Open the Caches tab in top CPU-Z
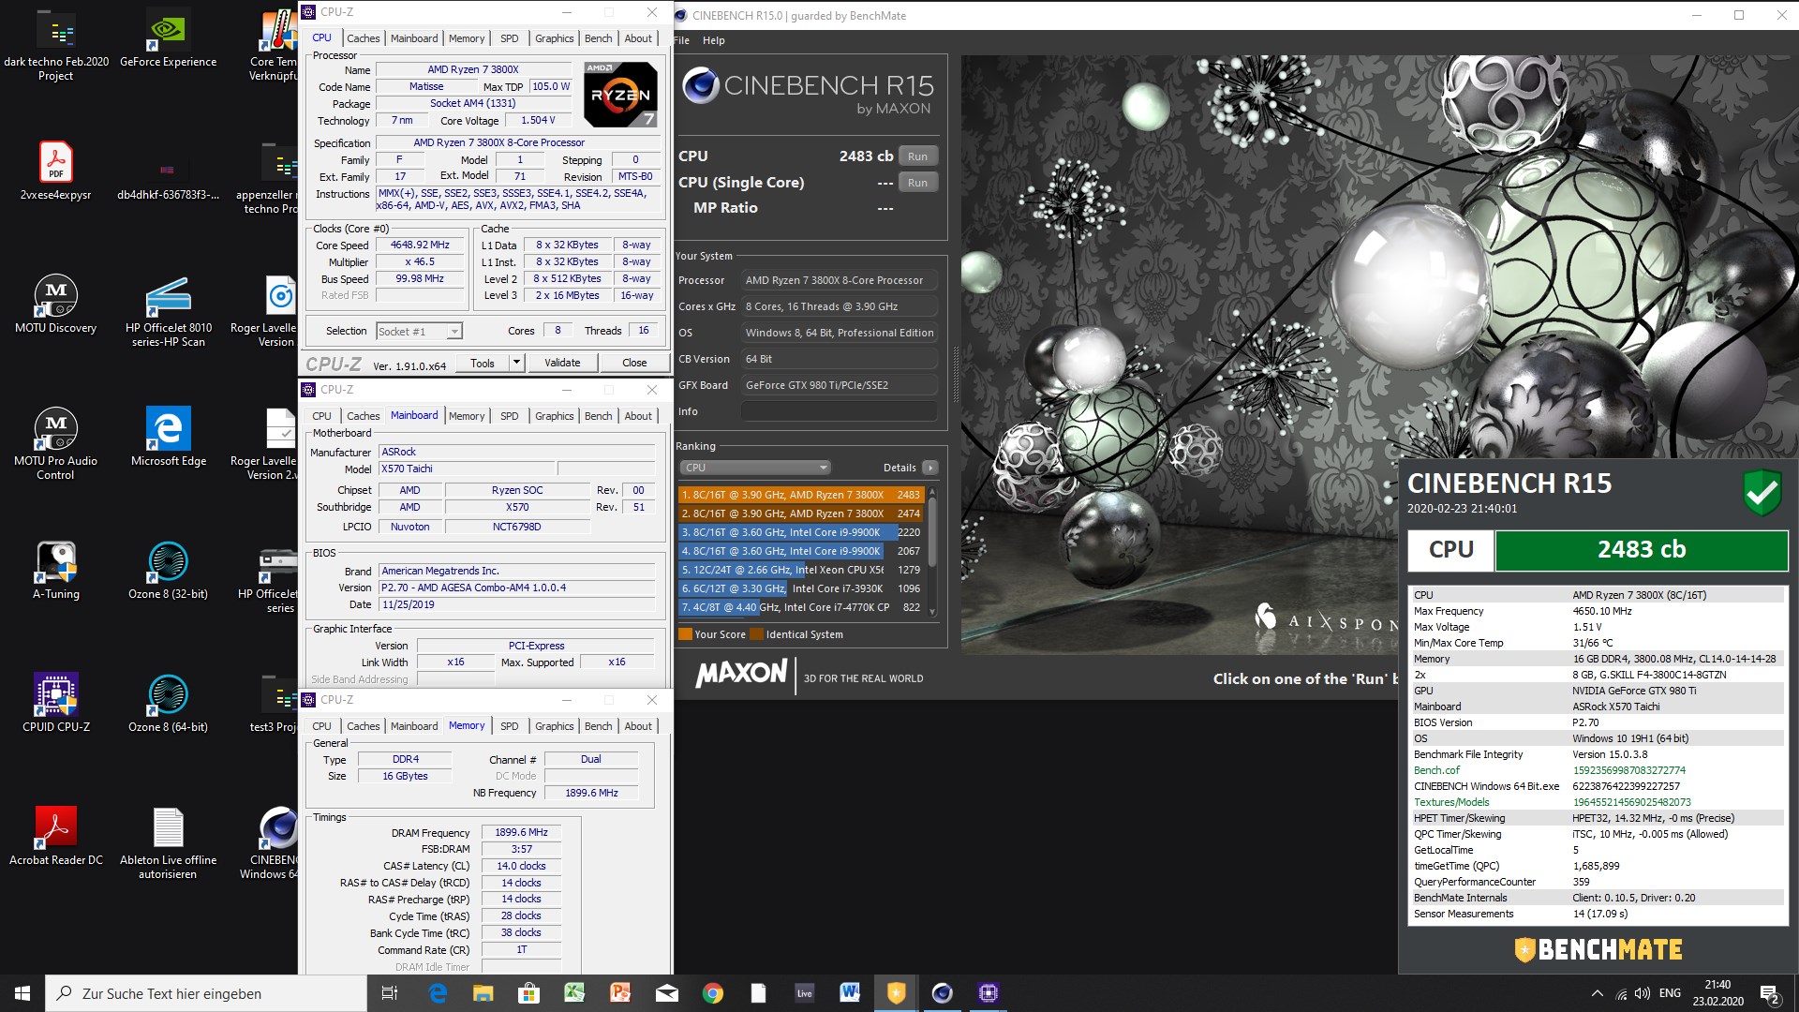The height and width of the screenshot is (1012, 1799). [x=363, y=38]
